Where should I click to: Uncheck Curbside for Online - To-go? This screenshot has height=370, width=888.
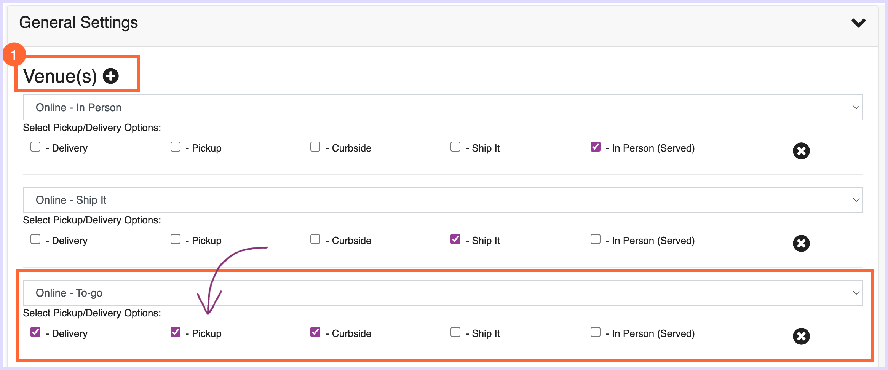coord(315,332)
